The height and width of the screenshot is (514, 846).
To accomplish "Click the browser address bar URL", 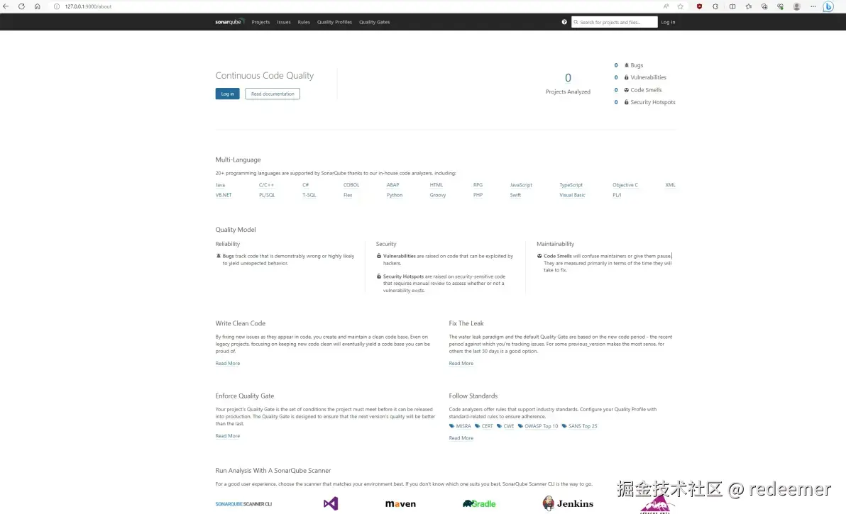I will point(89,6).
